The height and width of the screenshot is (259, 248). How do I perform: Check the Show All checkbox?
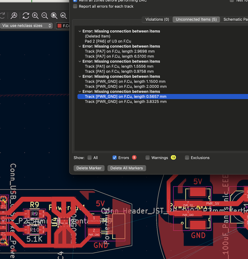tap(90, 158)
